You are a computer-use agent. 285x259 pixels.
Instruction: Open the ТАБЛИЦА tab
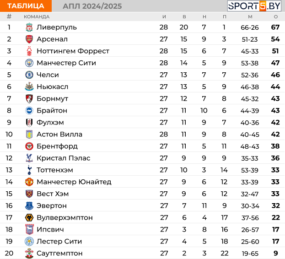(x=26, y=6)
